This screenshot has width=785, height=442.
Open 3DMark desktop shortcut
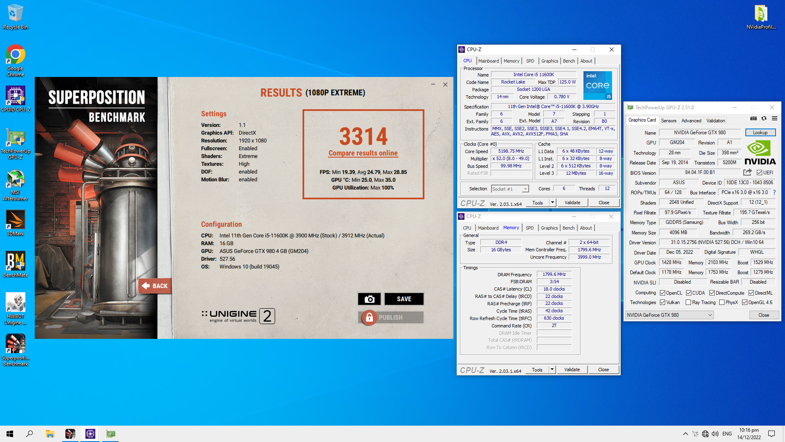click(x=15, y=223)
